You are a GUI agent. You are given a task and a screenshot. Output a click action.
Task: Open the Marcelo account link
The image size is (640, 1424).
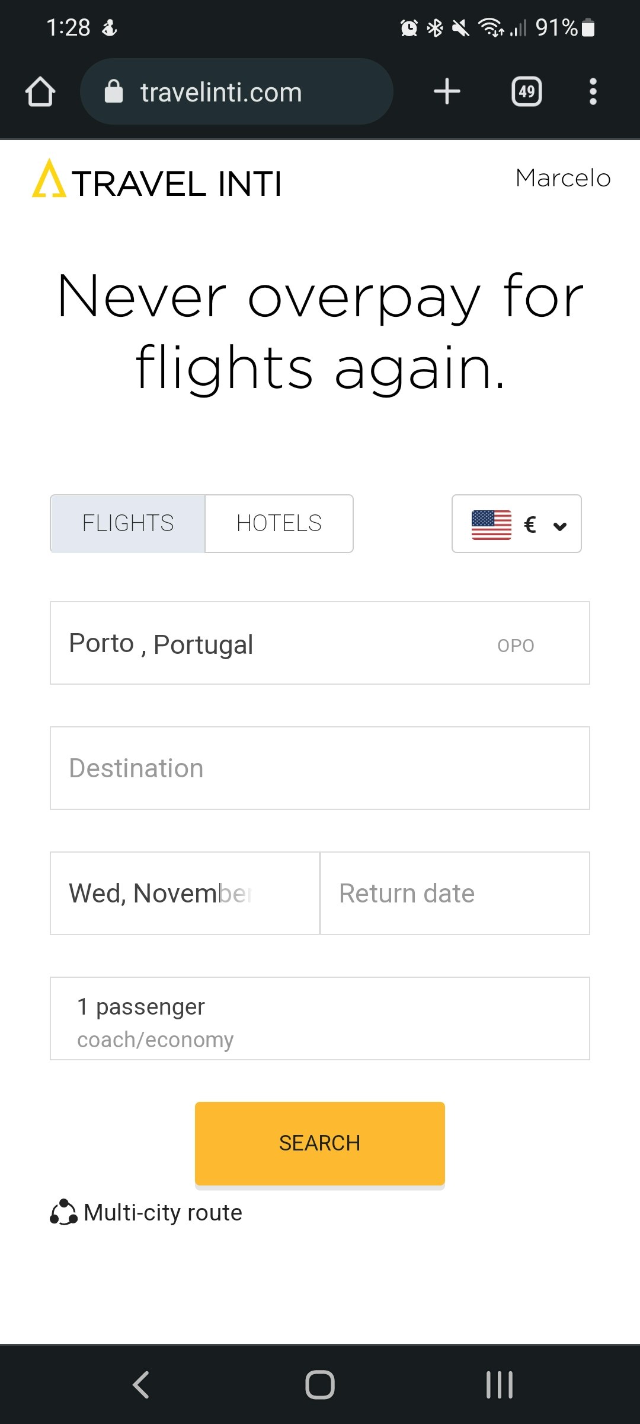click(x=563, y=178)
